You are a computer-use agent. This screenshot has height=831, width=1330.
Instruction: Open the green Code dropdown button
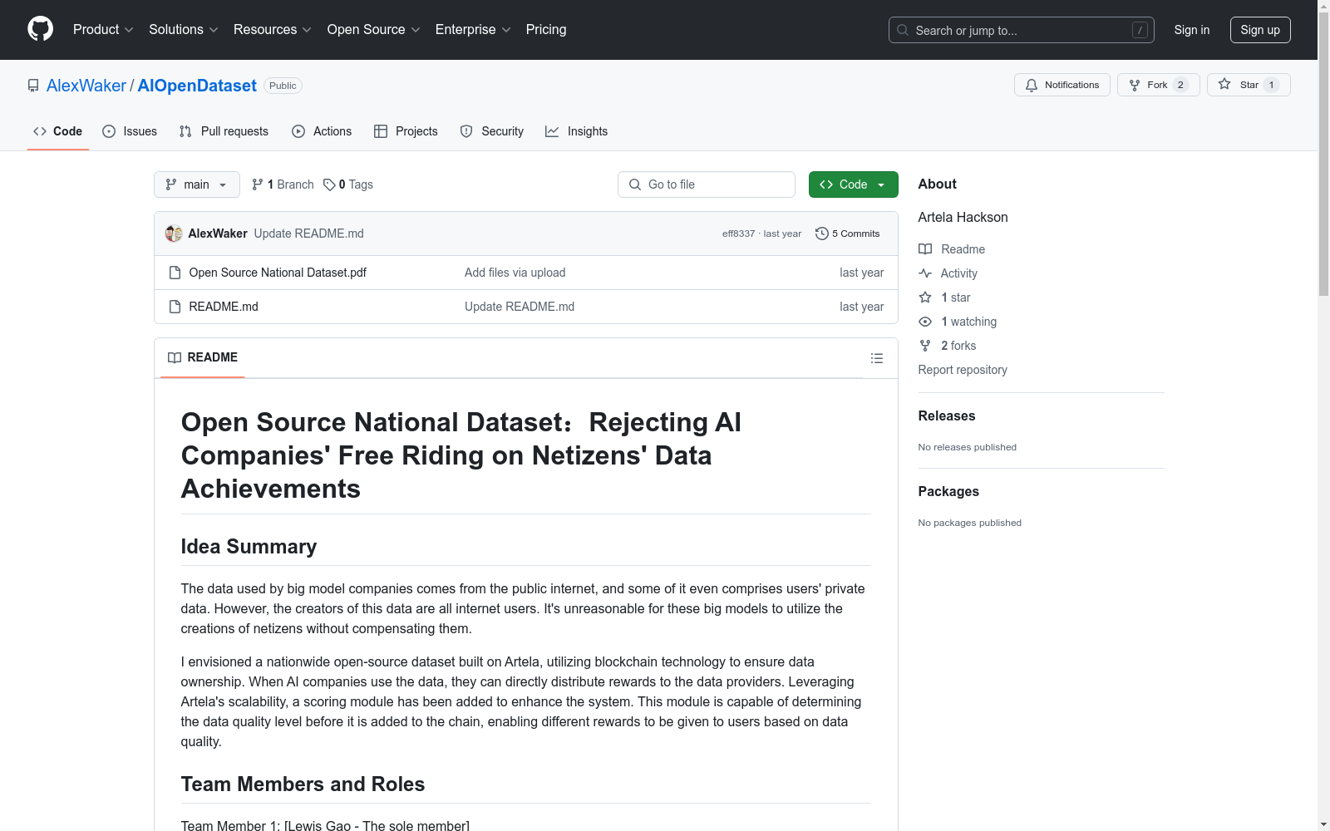click(x=854, y=184)
